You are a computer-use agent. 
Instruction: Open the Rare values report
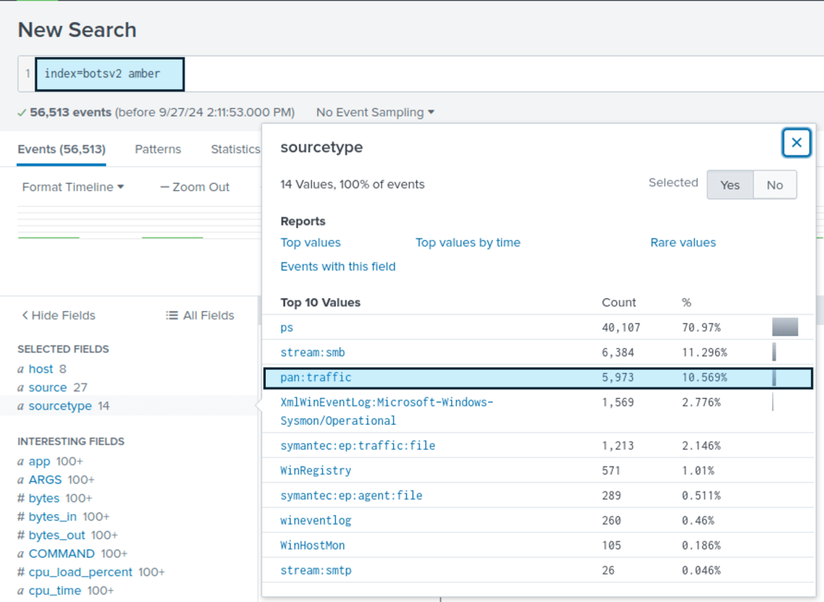(682, 243)
